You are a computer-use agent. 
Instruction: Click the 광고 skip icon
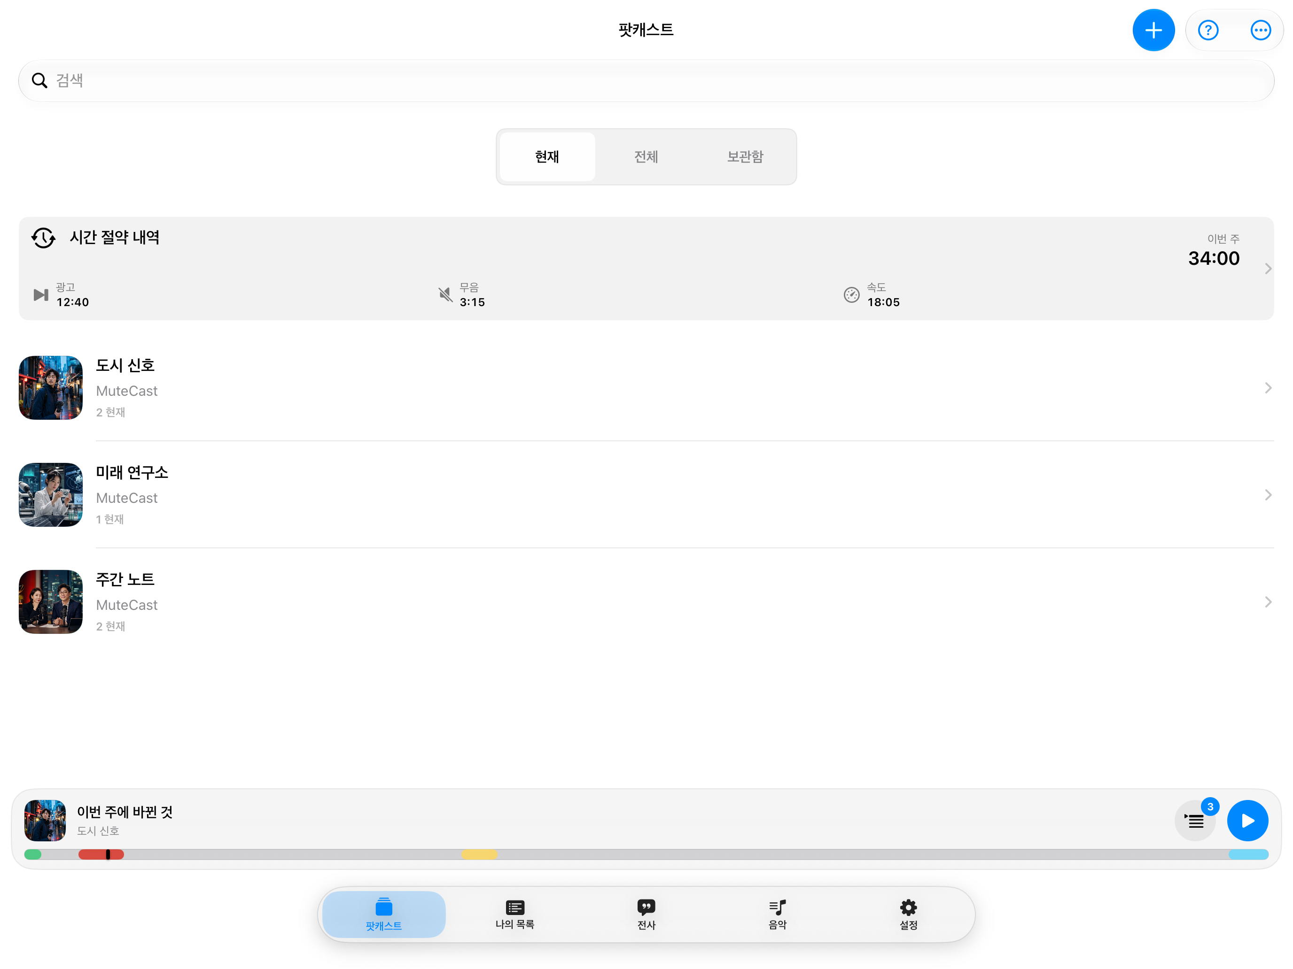(x=41, y=295)
